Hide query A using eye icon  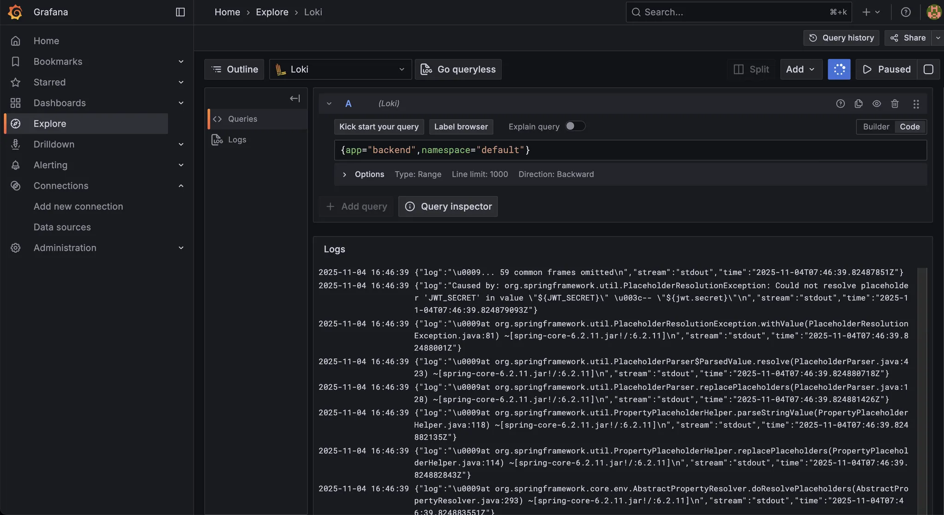pos(876,104)
